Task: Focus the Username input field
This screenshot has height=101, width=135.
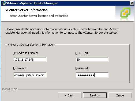Action: point(30,75)
